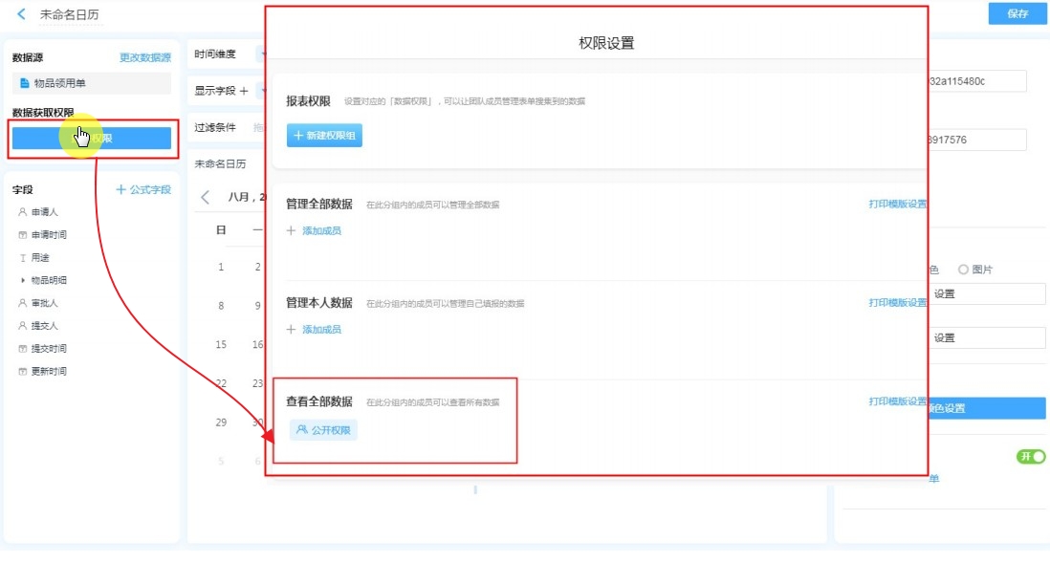Click the 未命名日历 title field

69,15
